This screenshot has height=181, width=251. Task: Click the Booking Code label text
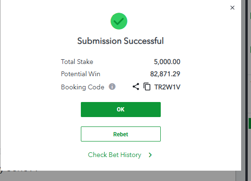pyautogui.click(x=83, y=87)
